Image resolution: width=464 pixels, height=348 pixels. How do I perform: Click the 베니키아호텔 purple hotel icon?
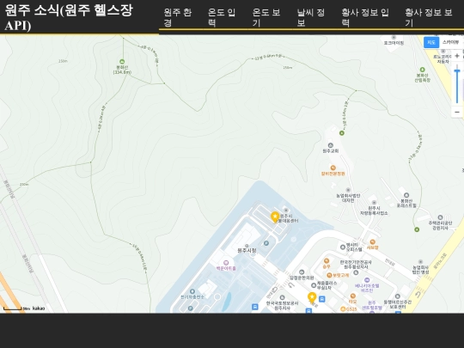pos(367,280)
